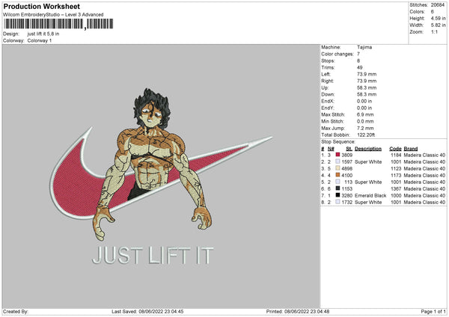Click the 'Colorway 1' value
The height and width of the screenshot is (317, 449).
click(x=40, y=40)
